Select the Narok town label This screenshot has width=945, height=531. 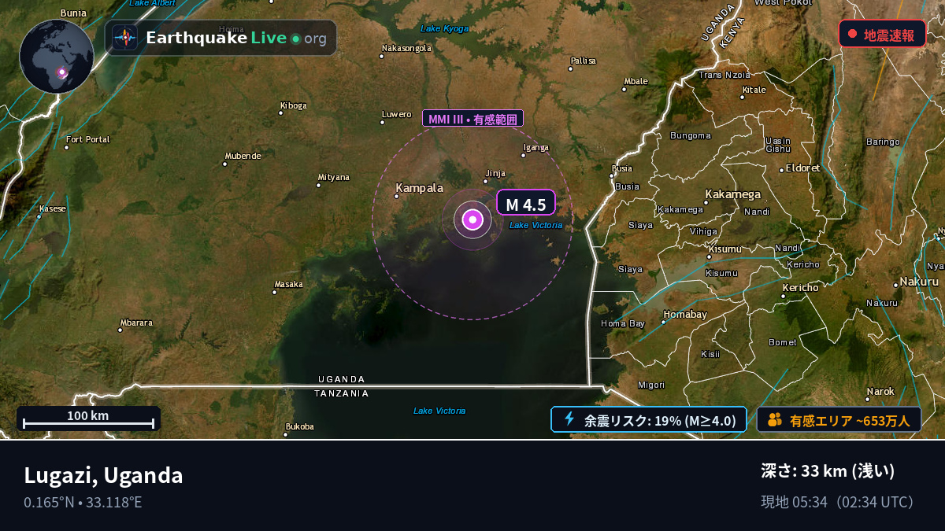point(880,391)
